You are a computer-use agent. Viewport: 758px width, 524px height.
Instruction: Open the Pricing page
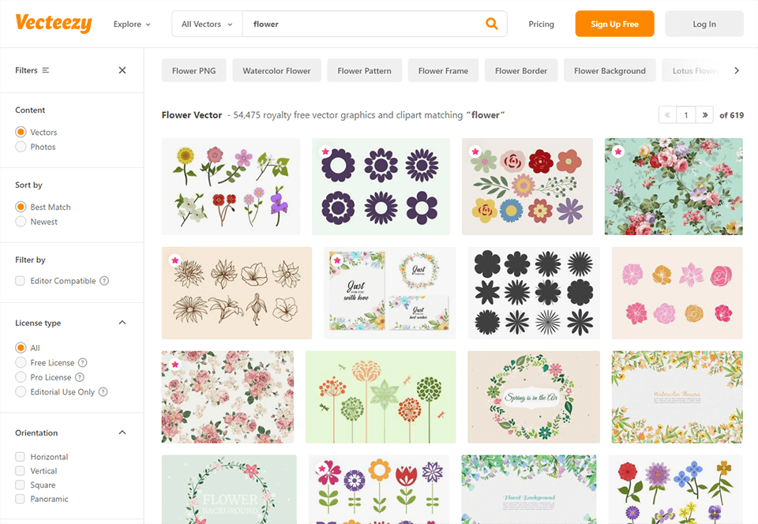click(541, 24)
